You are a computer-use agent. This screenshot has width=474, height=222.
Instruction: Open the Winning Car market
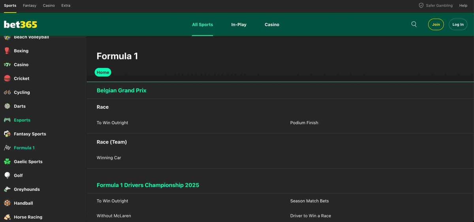coord(109,158)
